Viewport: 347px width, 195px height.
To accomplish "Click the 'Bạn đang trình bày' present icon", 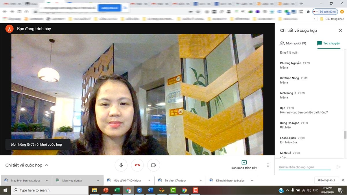I will click(244, 163).
